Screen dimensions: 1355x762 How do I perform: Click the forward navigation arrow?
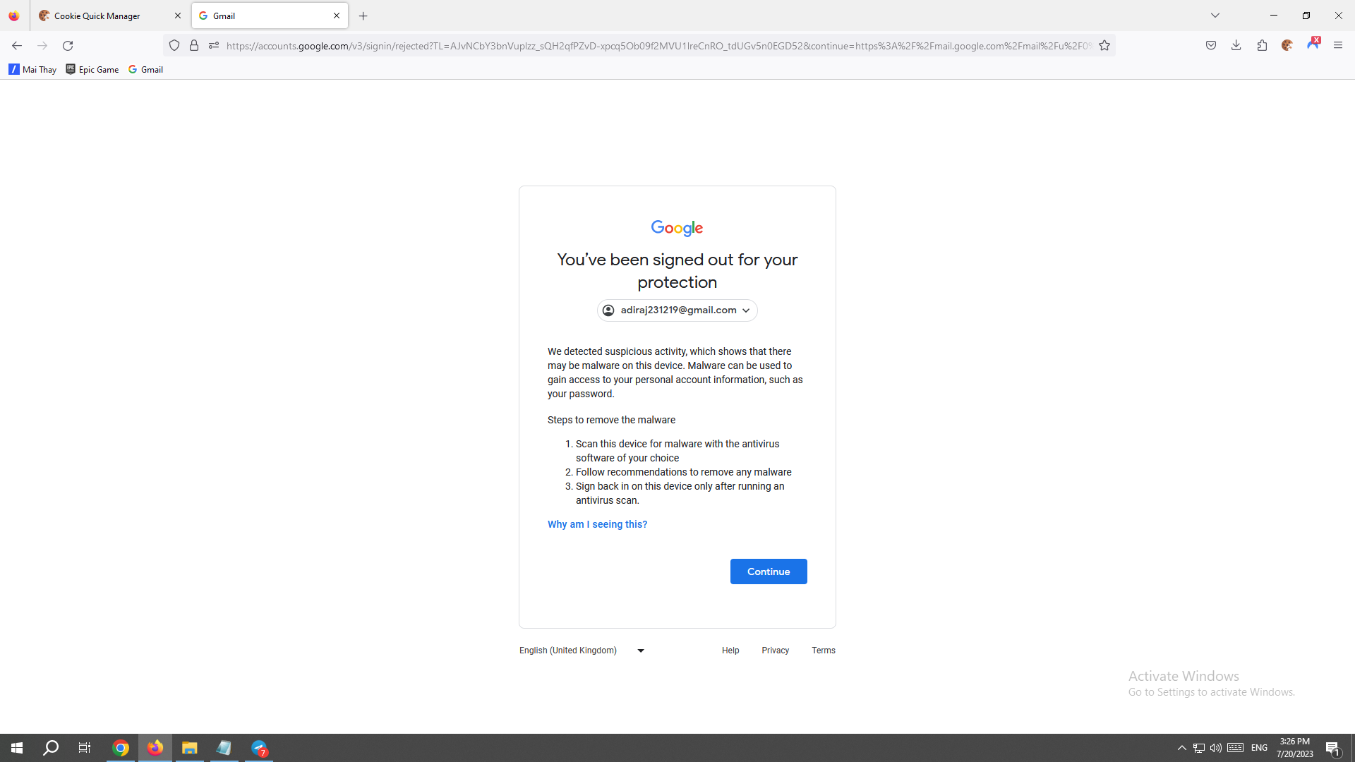tap(42, 46)
